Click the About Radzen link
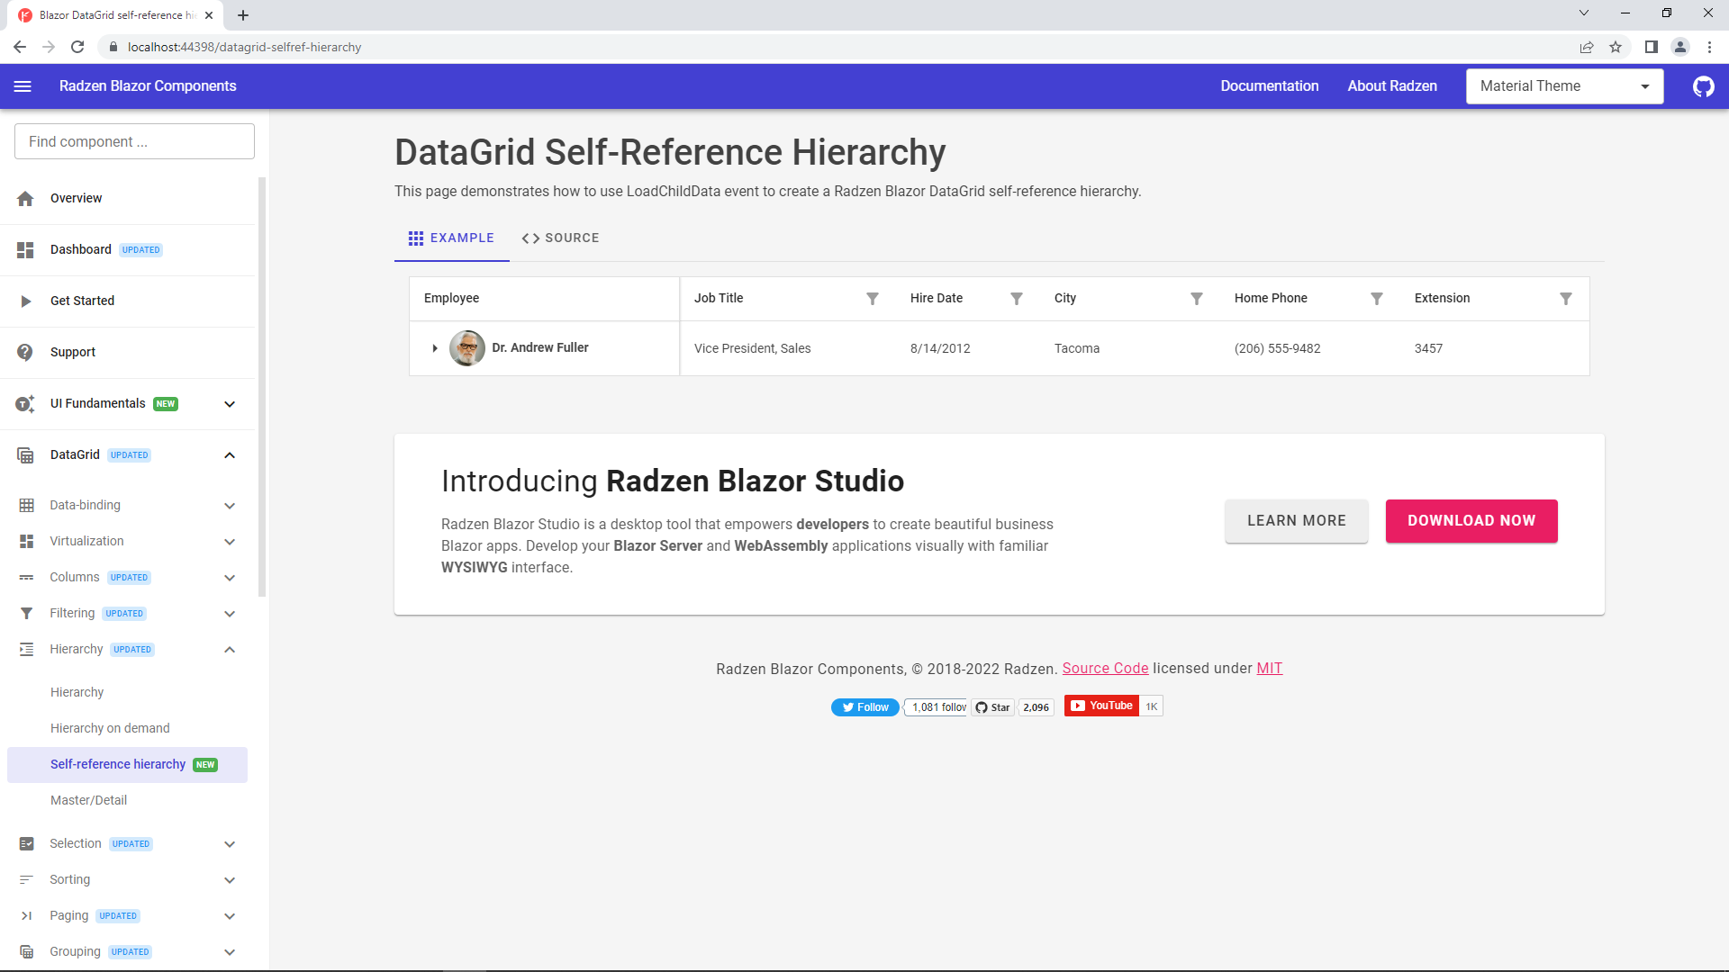The image size is (1729, 972). 1392,86
